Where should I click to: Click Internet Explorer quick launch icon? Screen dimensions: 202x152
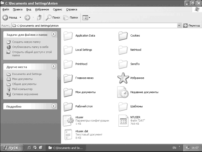(x=29, y=148)
